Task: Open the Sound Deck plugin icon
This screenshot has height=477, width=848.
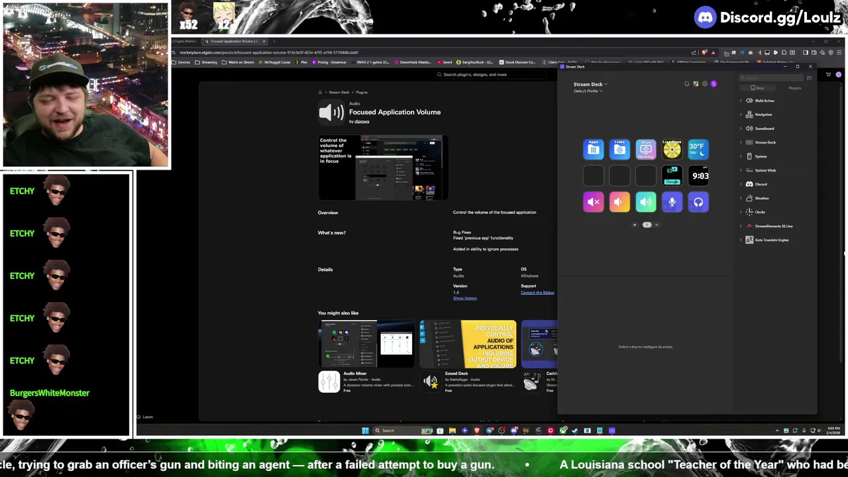Action: coord(431,382)
